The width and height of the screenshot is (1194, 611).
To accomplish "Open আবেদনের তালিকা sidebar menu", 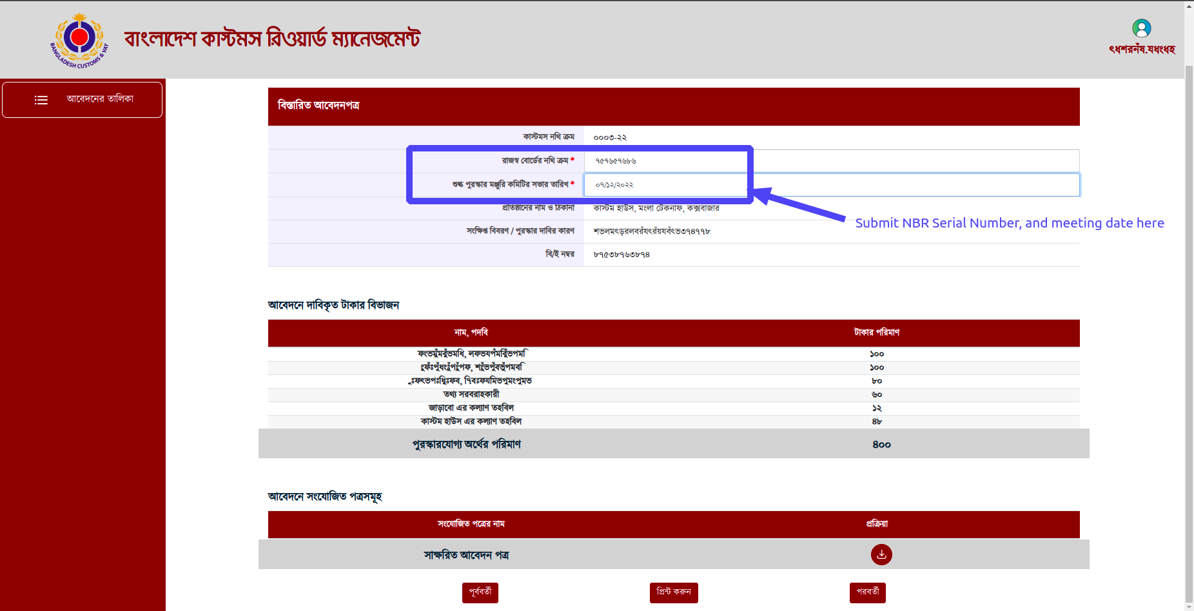I will 82,100.
